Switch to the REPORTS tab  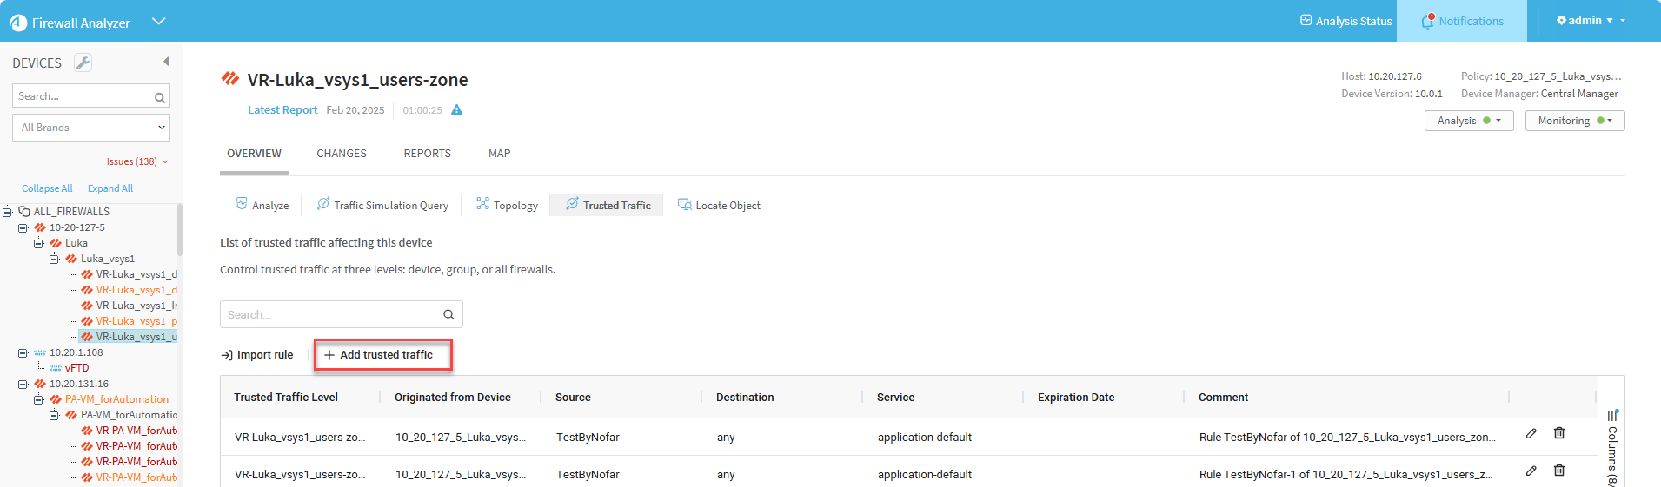[427, 154]
